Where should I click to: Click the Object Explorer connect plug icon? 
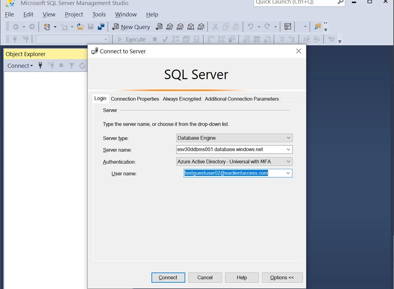coord(40,66)
